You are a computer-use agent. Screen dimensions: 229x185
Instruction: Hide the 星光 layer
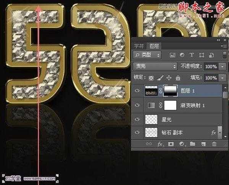[x=137, y=120]
